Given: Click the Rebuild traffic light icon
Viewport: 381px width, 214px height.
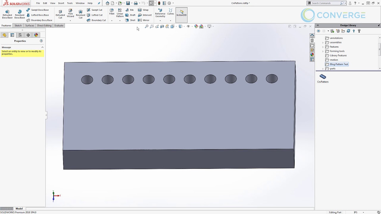Looking at the screenshot, I should click(159, 3).
